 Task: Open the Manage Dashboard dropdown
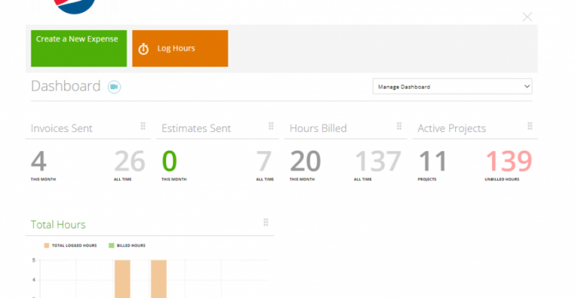[x=452, y=87]
